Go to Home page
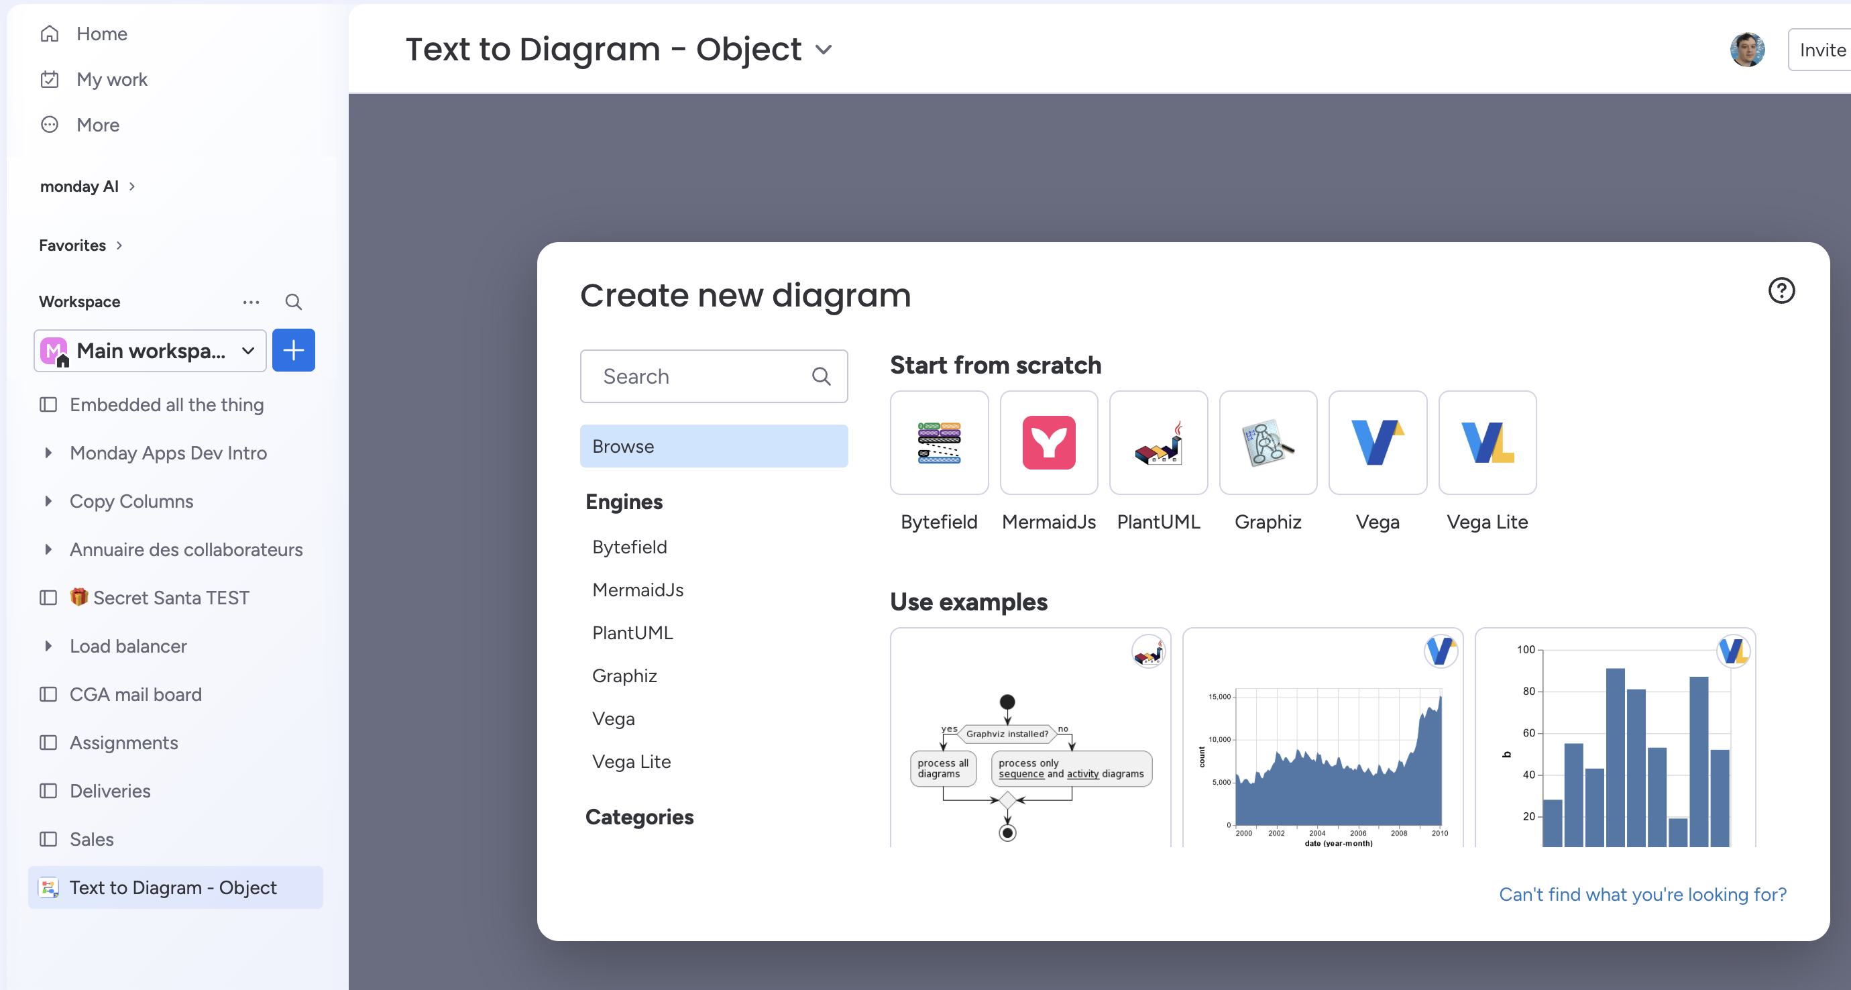The height and width of the screenshot is (990, 1851). [x=102, y=34]
